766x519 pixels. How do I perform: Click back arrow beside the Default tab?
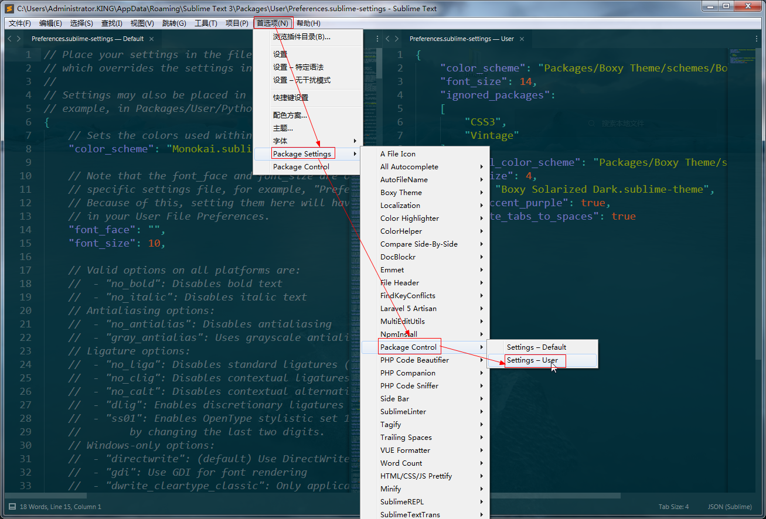(9, 39)
